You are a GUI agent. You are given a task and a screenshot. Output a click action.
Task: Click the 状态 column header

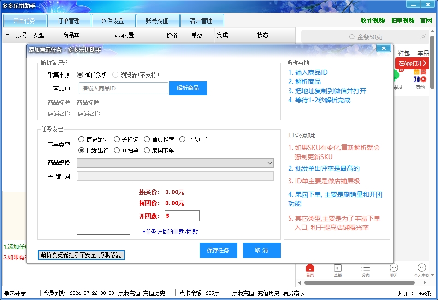tap(263, 35)
